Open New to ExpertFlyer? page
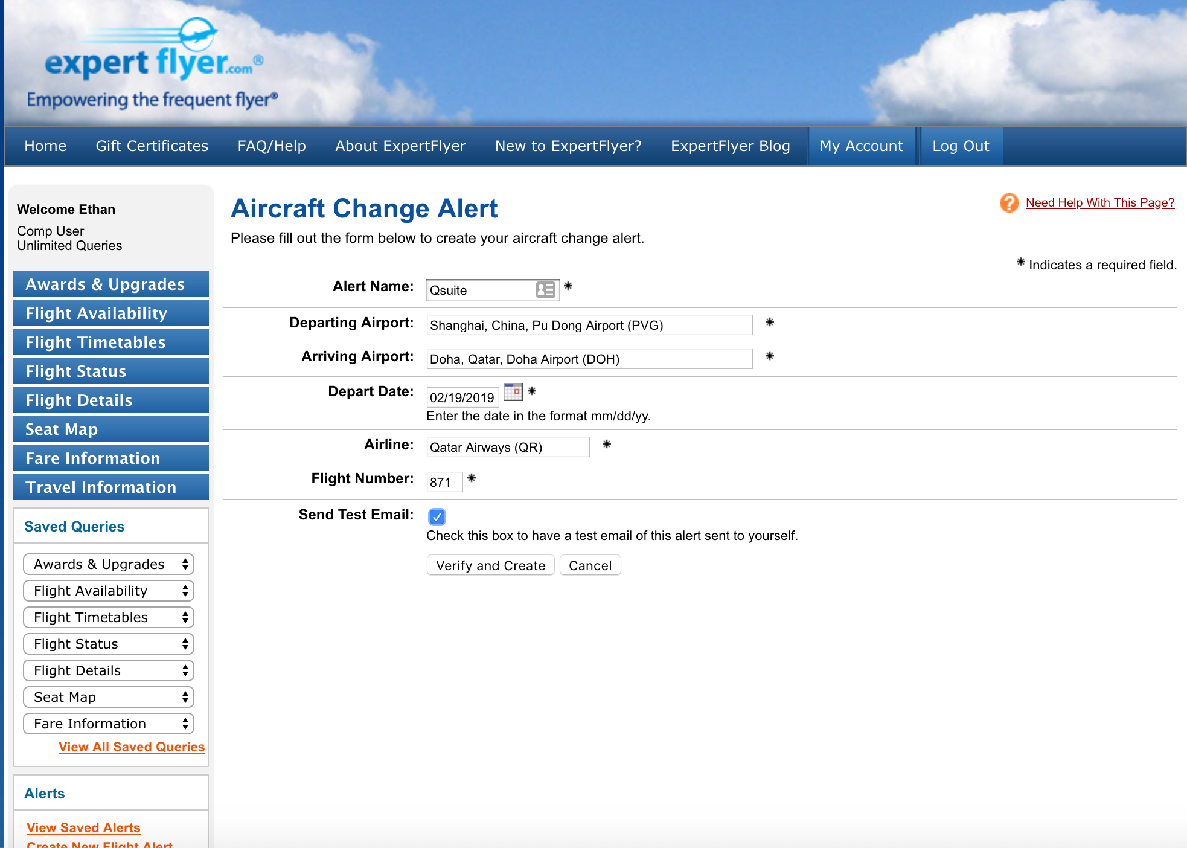Viewport: 1187px width, 848px height. click(x=568, y=146)
